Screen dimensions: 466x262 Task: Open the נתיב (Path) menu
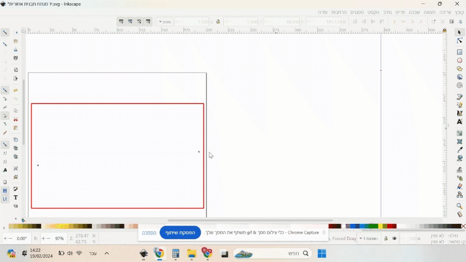[x=387, y=12]
